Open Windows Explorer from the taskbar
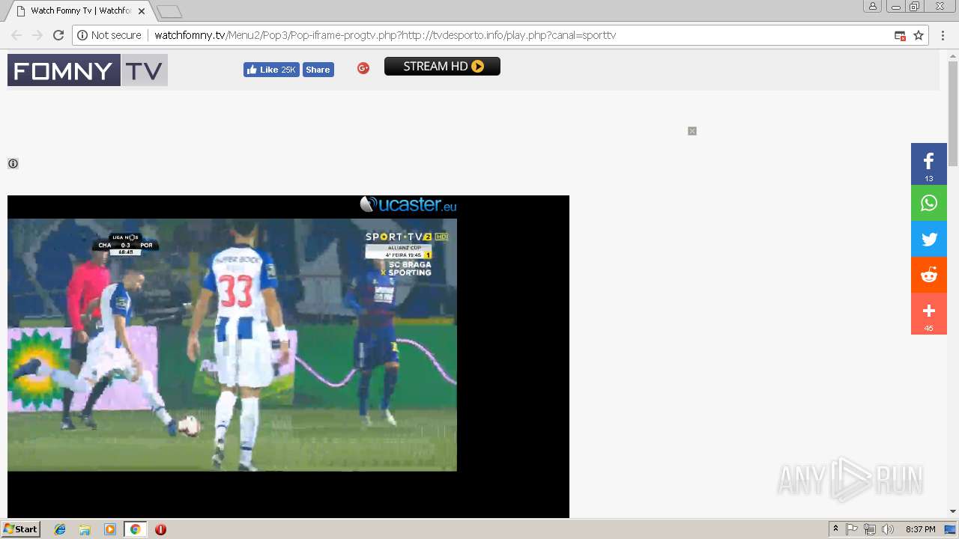This screenshot has height=539, width=959. pyautogui.click(x=85, y=529)
